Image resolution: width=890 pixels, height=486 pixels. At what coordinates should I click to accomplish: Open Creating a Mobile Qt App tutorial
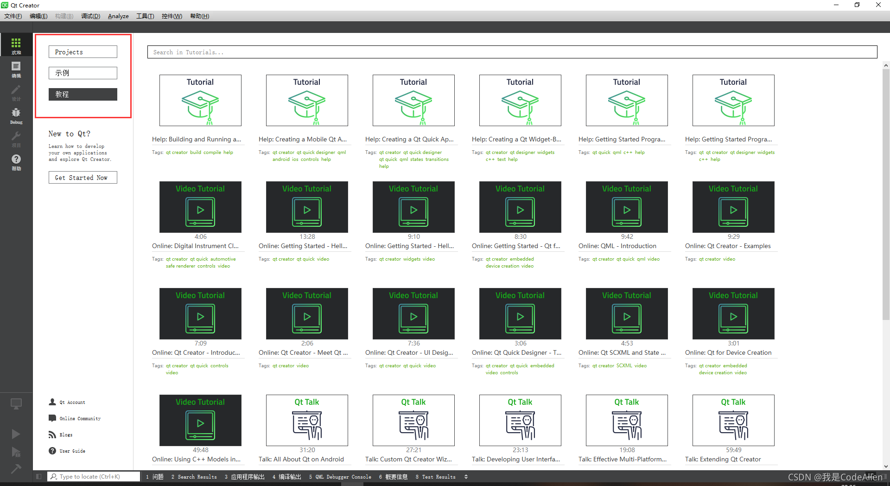coord(307,100)
